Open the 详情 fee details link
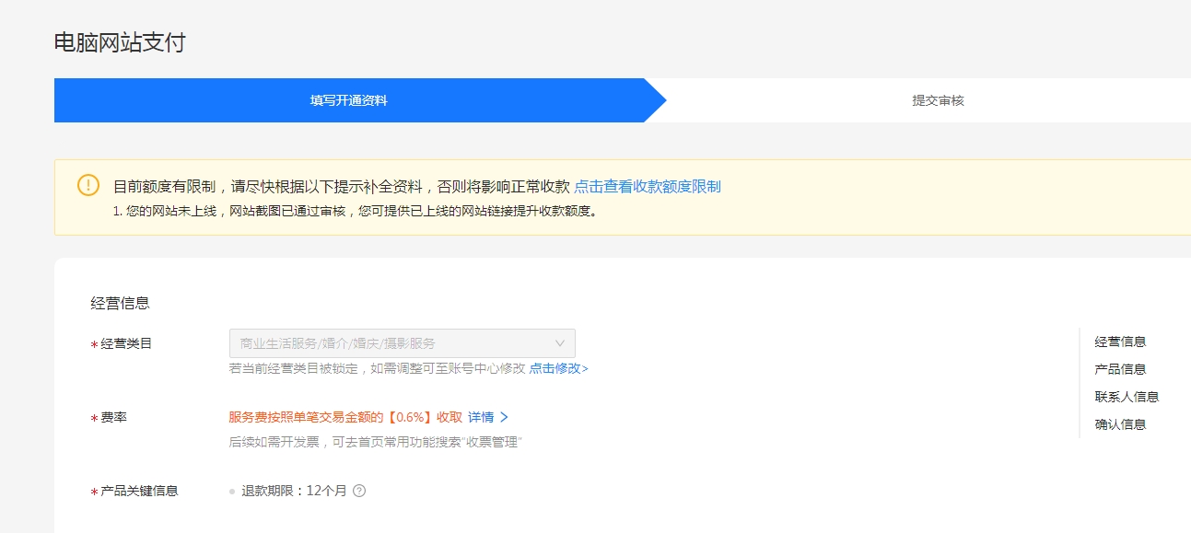Viewport: 1191px width, 533px height. click(480, 417)
